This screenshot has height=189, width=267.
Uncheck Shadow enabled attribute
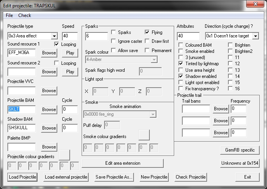tap(181, 76)
